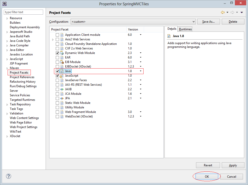Click the EJB Module icon
The height and width of the screenshot is (185, 248).
coord(62,62)
